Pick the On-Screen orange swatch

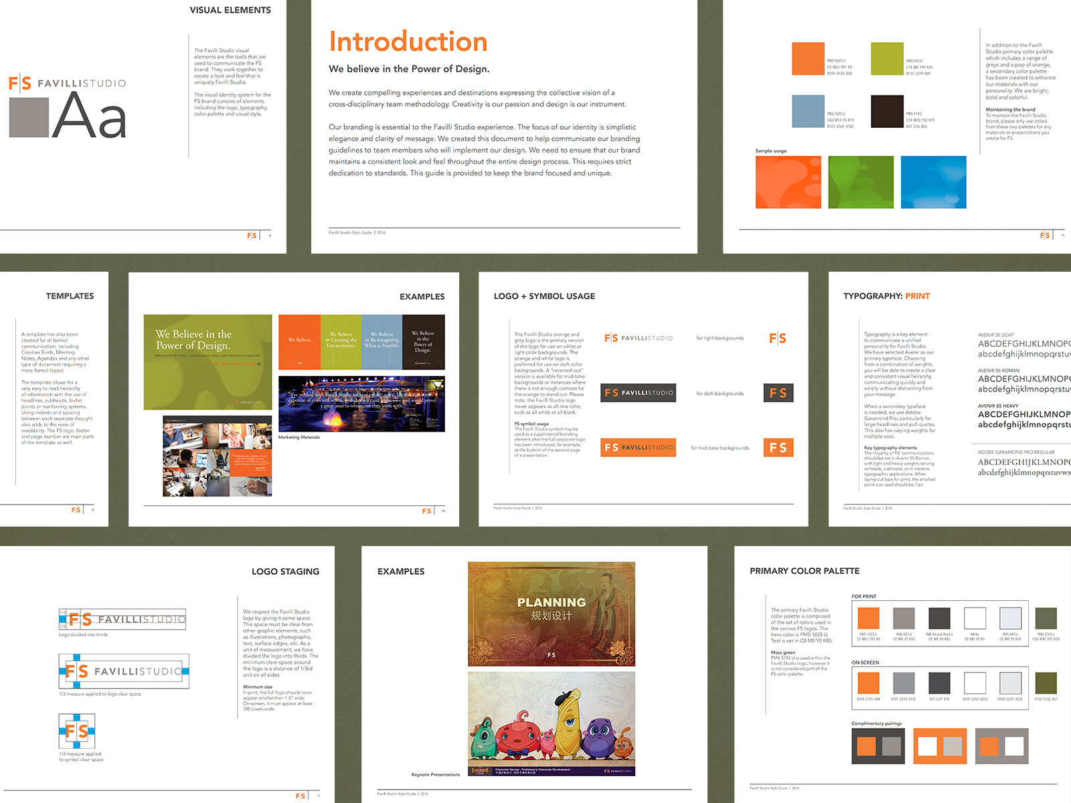868,683
